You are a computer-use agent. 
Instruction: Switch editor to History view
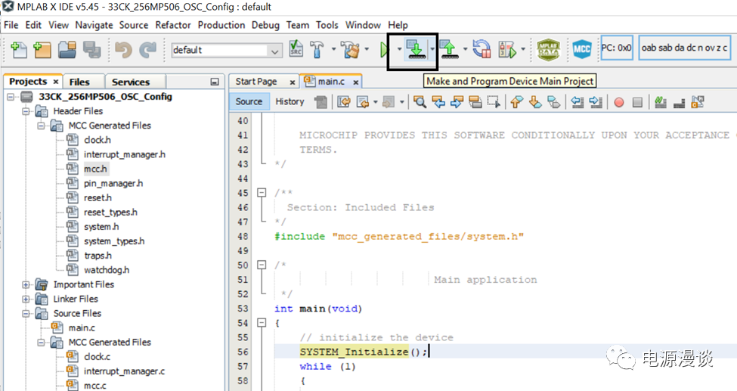(290, 101)
